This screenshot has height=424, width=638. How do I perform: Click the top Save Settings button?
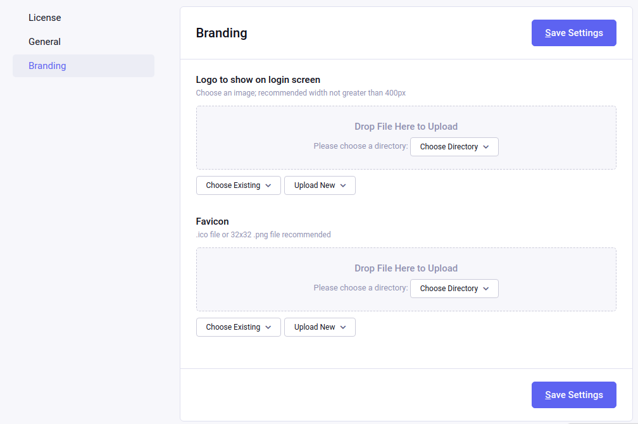(573, 33)
